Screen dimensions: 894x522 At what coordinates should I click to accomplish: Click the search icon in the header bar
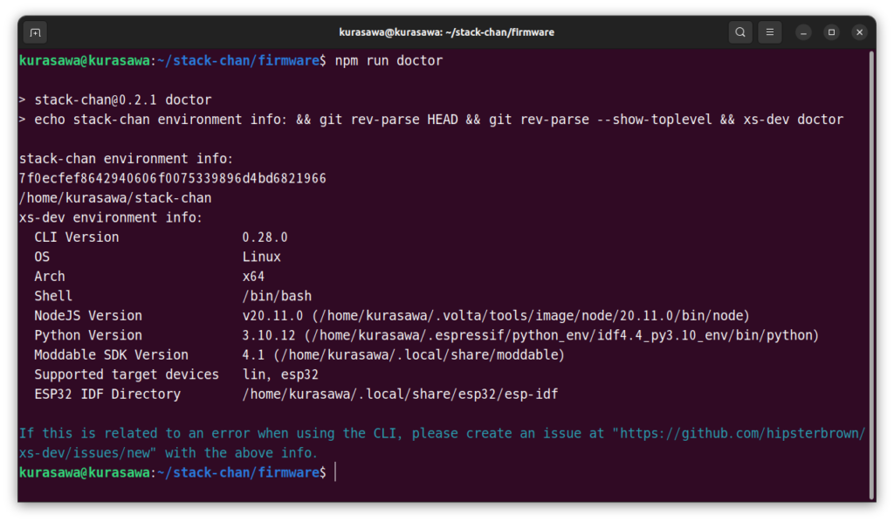(740, 32)
